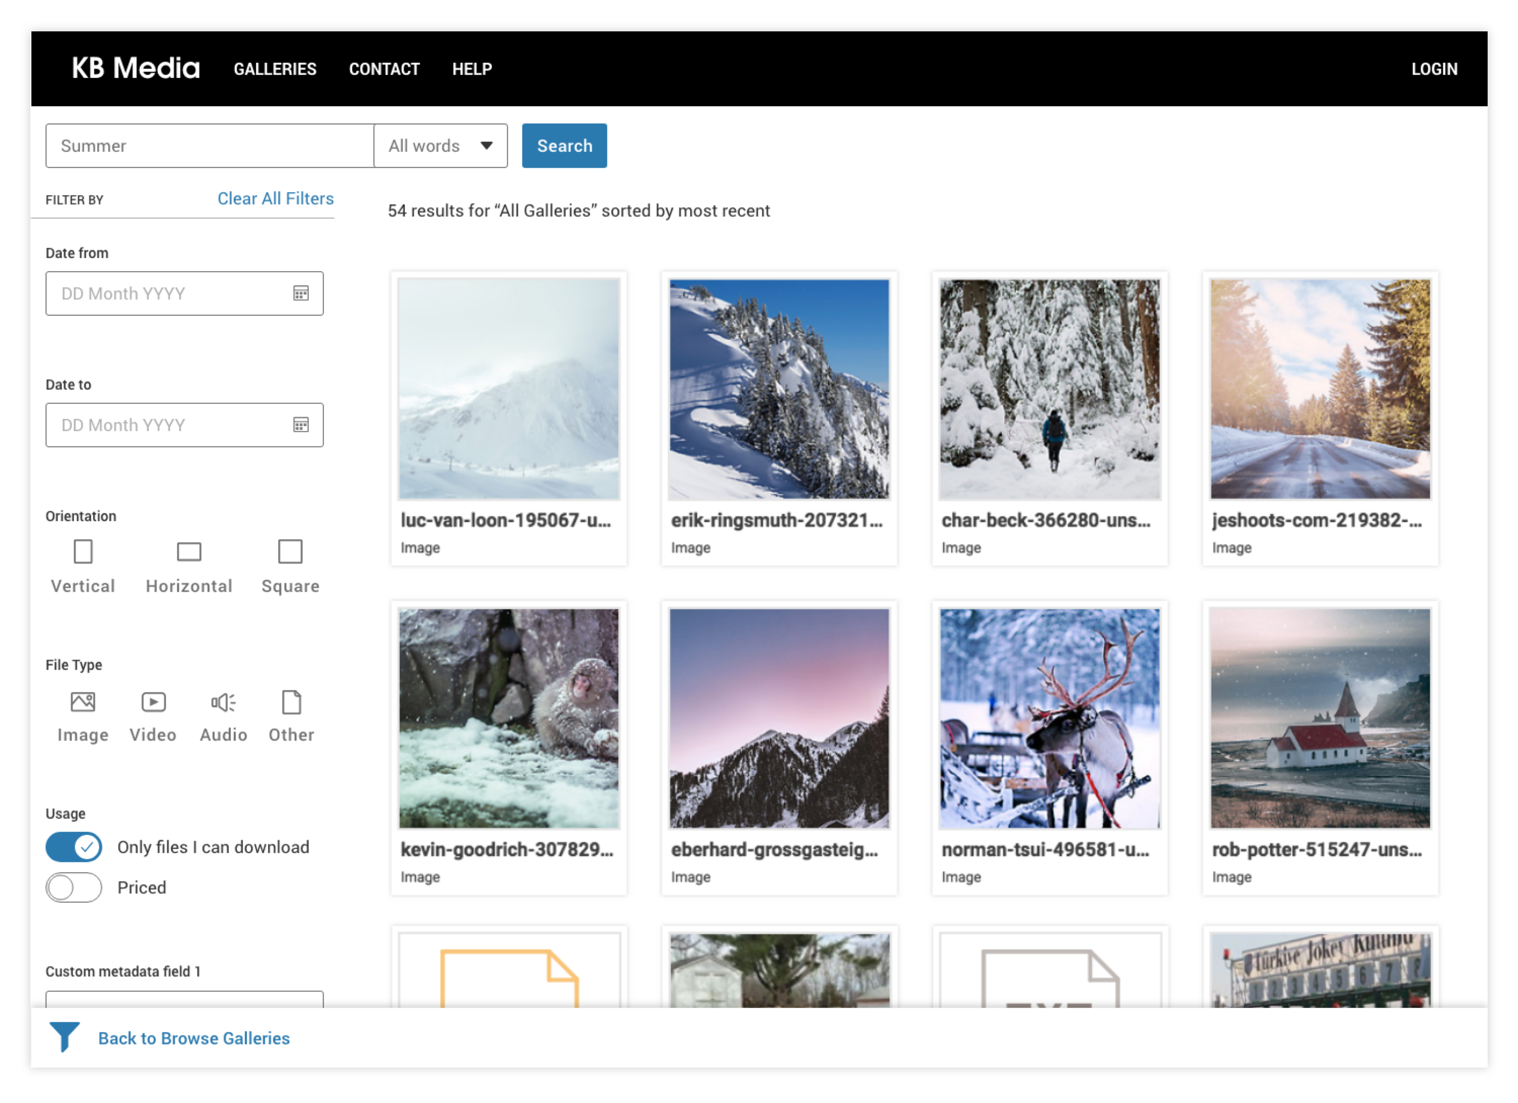This screenshot has width=1518, height=1103.
Task: Go Back to Browse Galleries
Action: pos(194,1039)
